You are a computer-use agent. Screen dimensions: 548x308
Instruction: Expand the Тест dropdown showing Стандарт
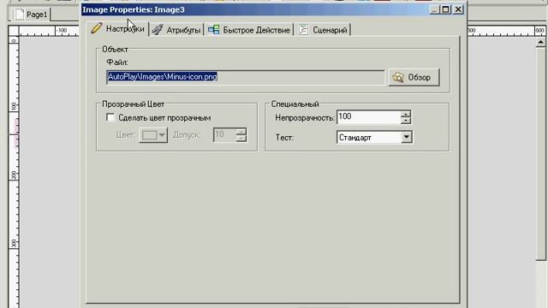(x=407, y=137)
